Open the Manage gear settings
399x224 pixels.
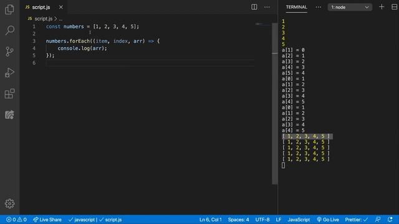9,203
